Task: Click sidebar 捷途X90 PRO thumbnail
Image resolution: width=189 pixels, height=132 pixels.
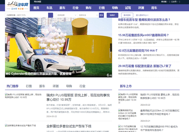Action: click(x=128, y=129)
